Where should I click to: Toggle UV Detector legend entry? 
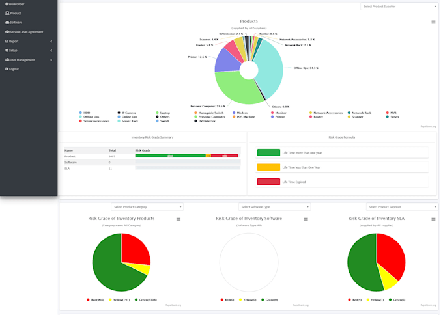click(205, 121)
